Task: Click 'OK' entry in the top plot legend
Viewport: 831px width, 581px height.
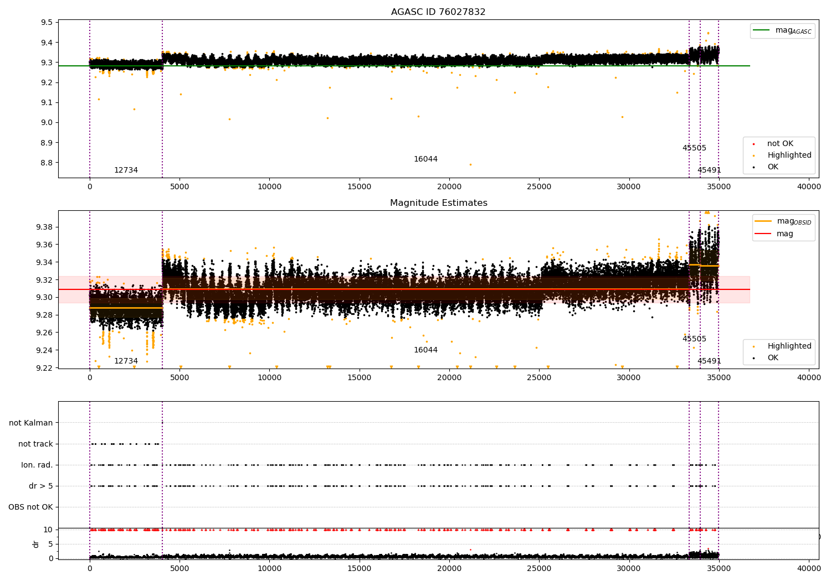Action: pos(772,167)
